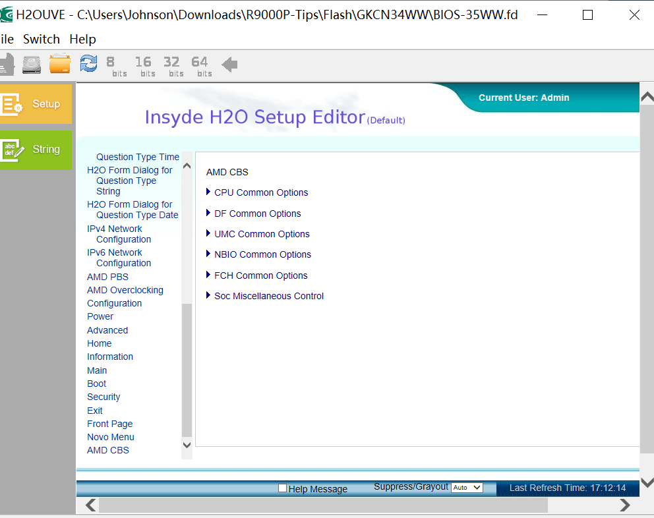Screen dimensions: 654x518
Task: Expand FCH Common Options triangle
Action: pyautogui.click(x=208, y=274)
